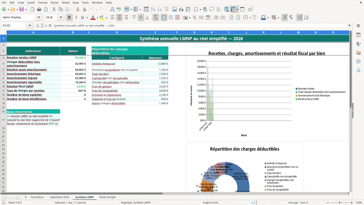Click the Add Decimal Place icon
This screenshot has height=205, width=364.
click(216, 18)
